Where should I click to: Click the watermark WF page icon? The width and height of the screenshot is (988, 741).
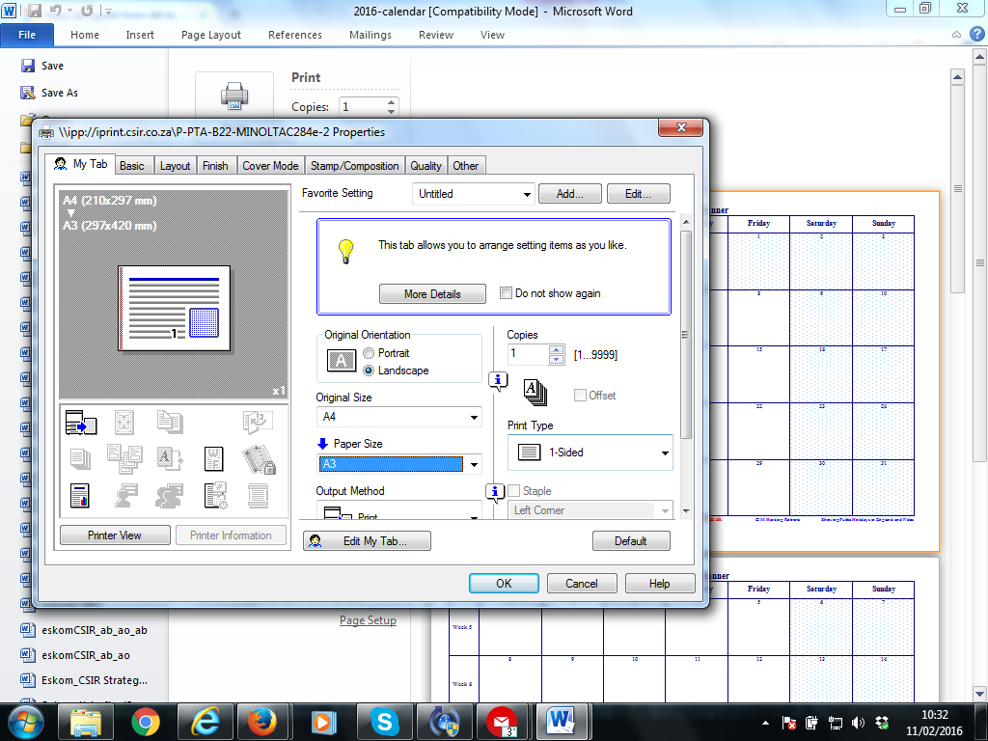pos(213,458)
